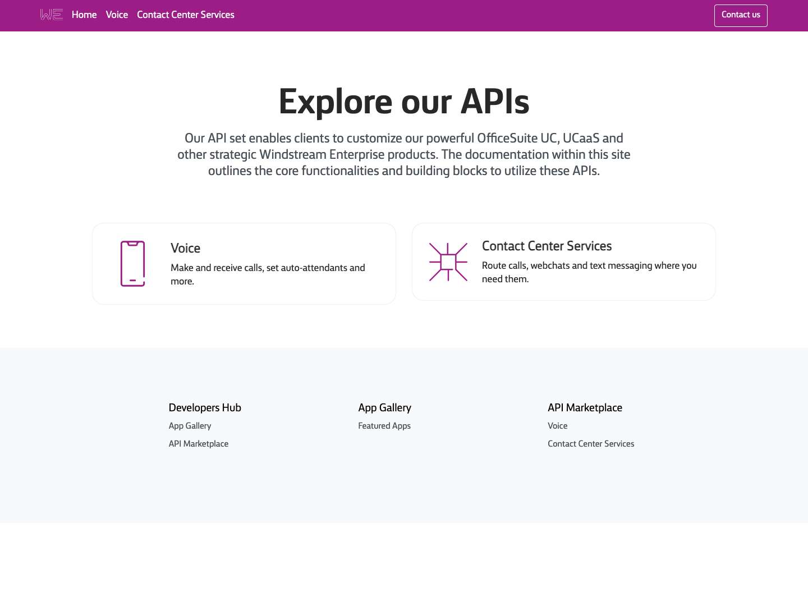Click the App Gallery footer heading

pos(384,408)
